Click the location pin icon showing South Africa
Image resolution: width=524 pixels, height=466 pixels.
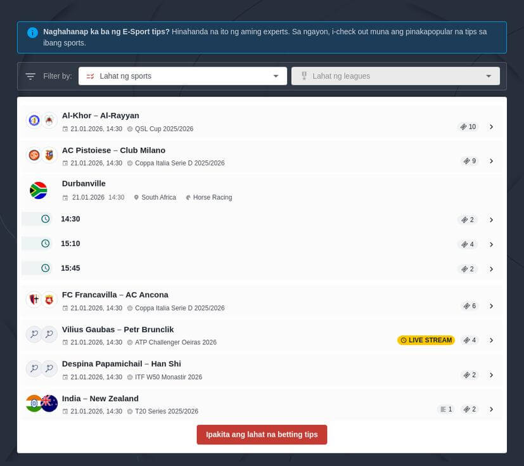[136, 197]
